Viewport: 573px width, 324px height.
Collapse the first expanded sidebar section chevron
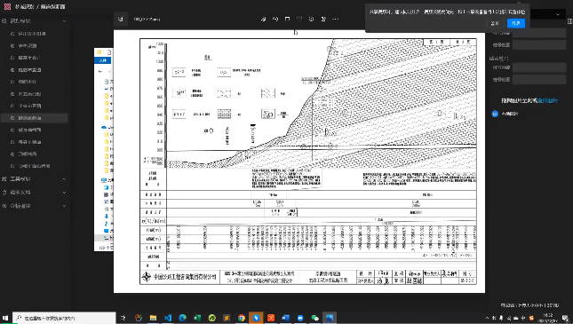point(64,21)
